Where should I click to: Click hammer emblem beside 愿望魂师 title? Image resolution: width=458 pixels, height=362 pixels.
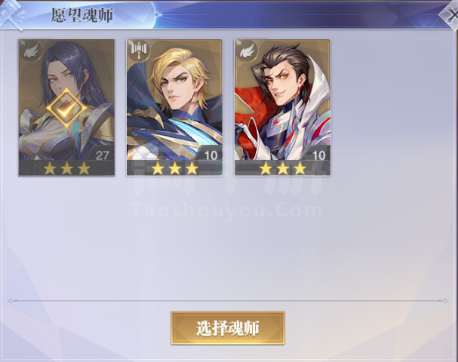click(11, 14)
